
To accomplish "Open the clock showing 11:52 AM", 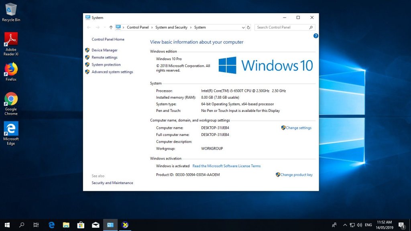I will tap(385, 225).
